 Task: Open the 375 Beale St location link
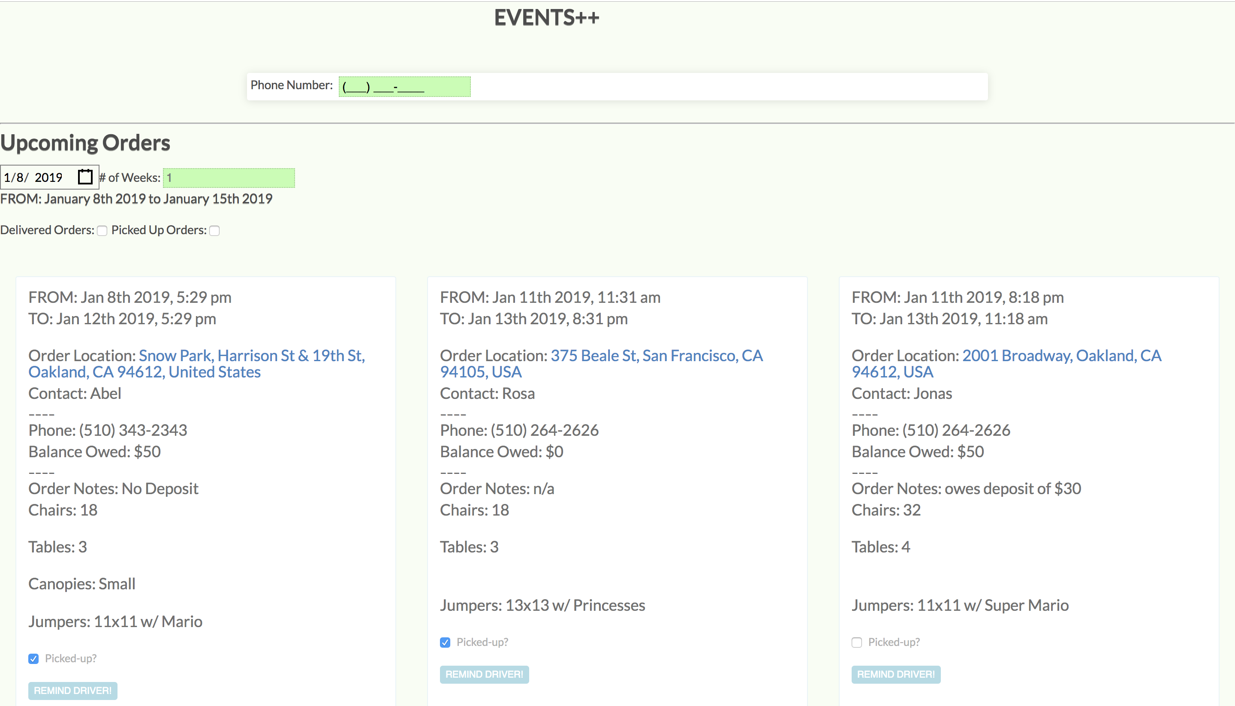click(602, 364)
